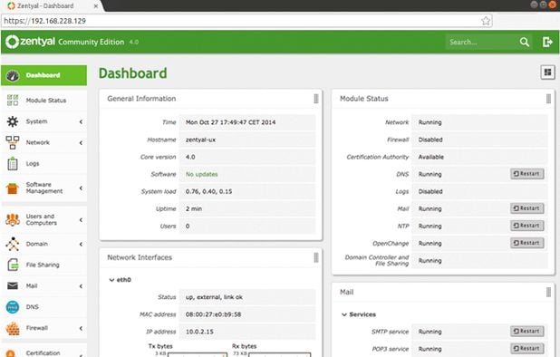Open the dashboard widget configuration icon

point(547,72)
